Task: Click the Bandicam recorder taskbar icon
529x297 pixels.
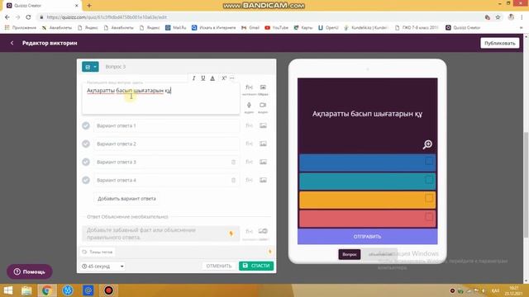Action: click(108, 290)
